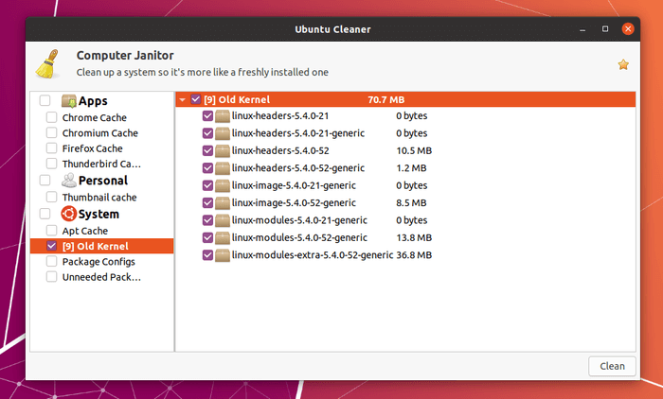Uncheck linux-headers-5.4.0-21 checkbox
Viewport: 663px width, 399px height.
pos(207,115)
